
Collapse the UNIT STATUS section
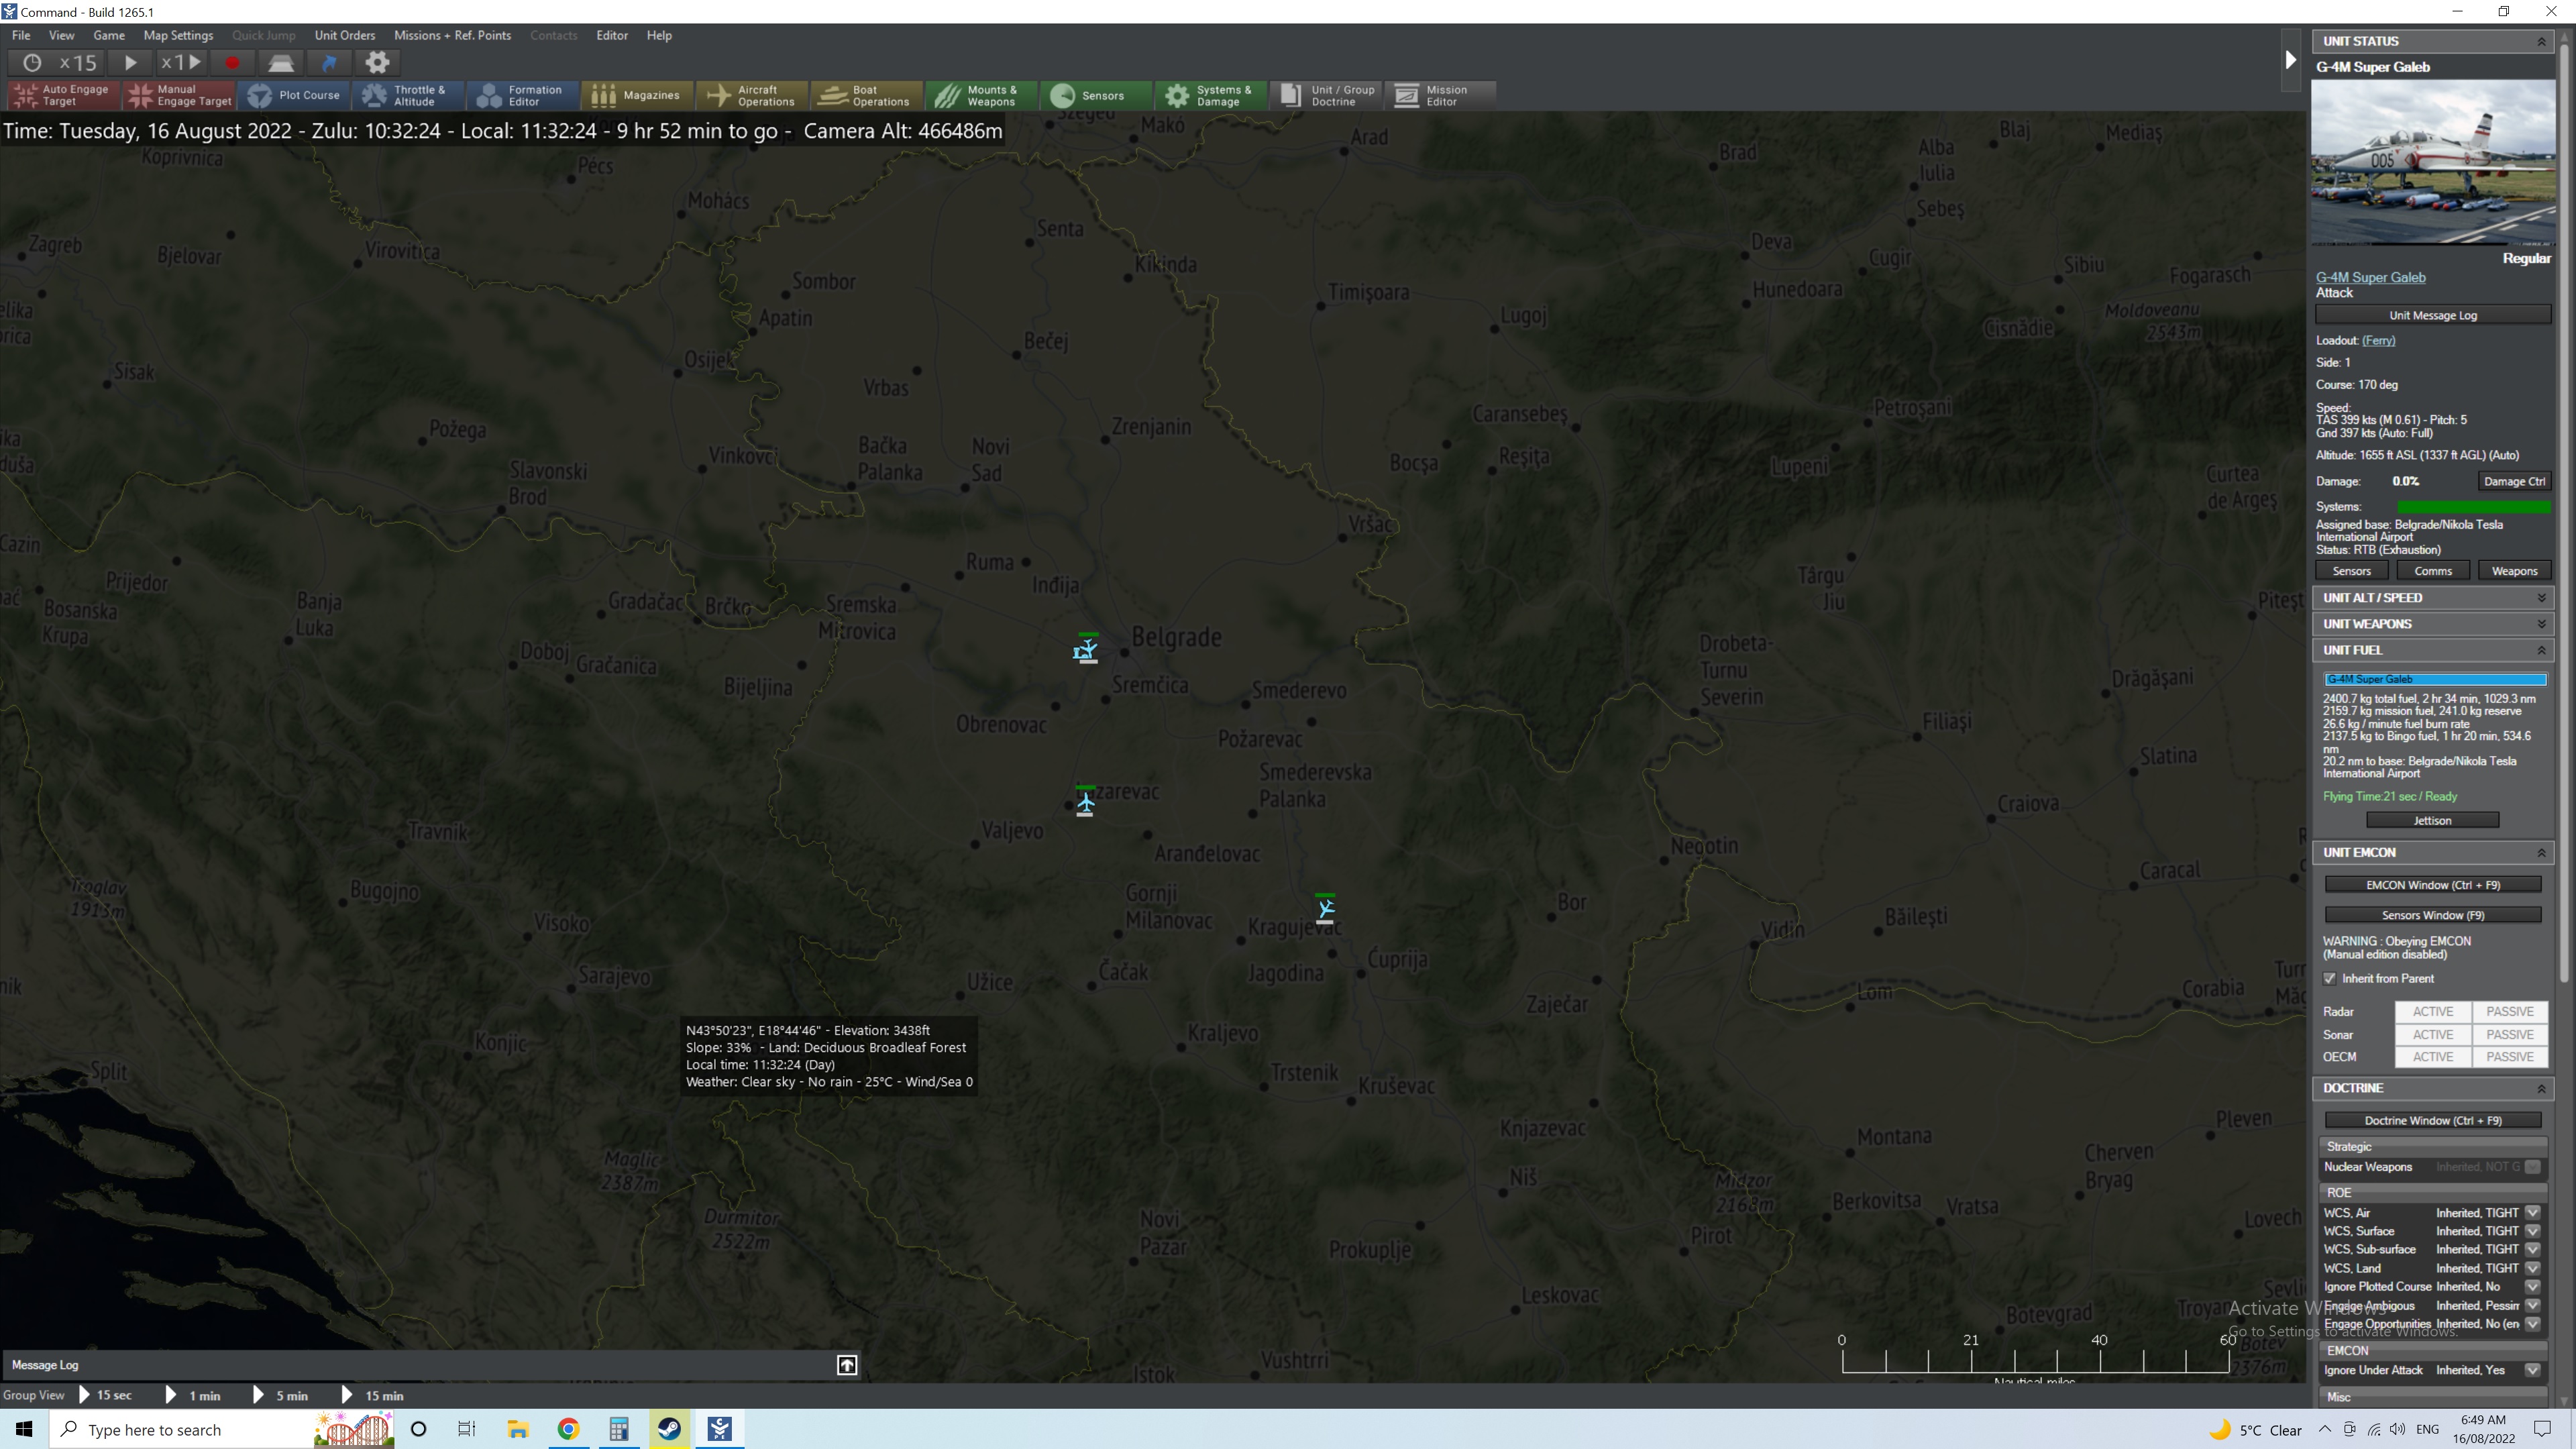2541,41
